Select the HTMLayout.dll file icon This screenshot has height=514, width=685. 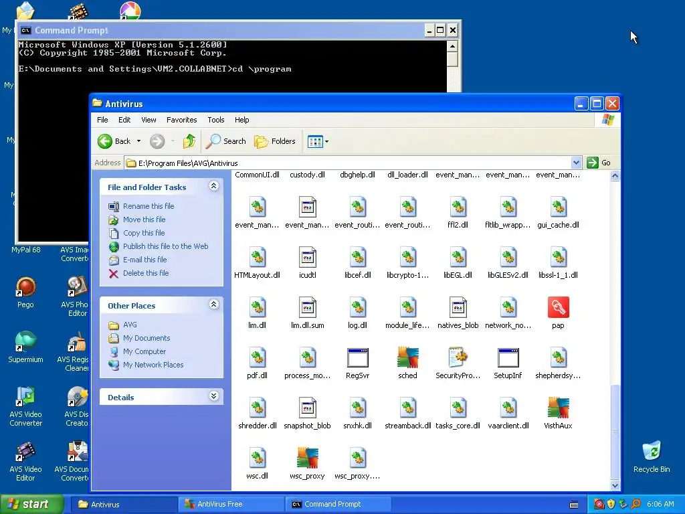(x=258, y=257)
